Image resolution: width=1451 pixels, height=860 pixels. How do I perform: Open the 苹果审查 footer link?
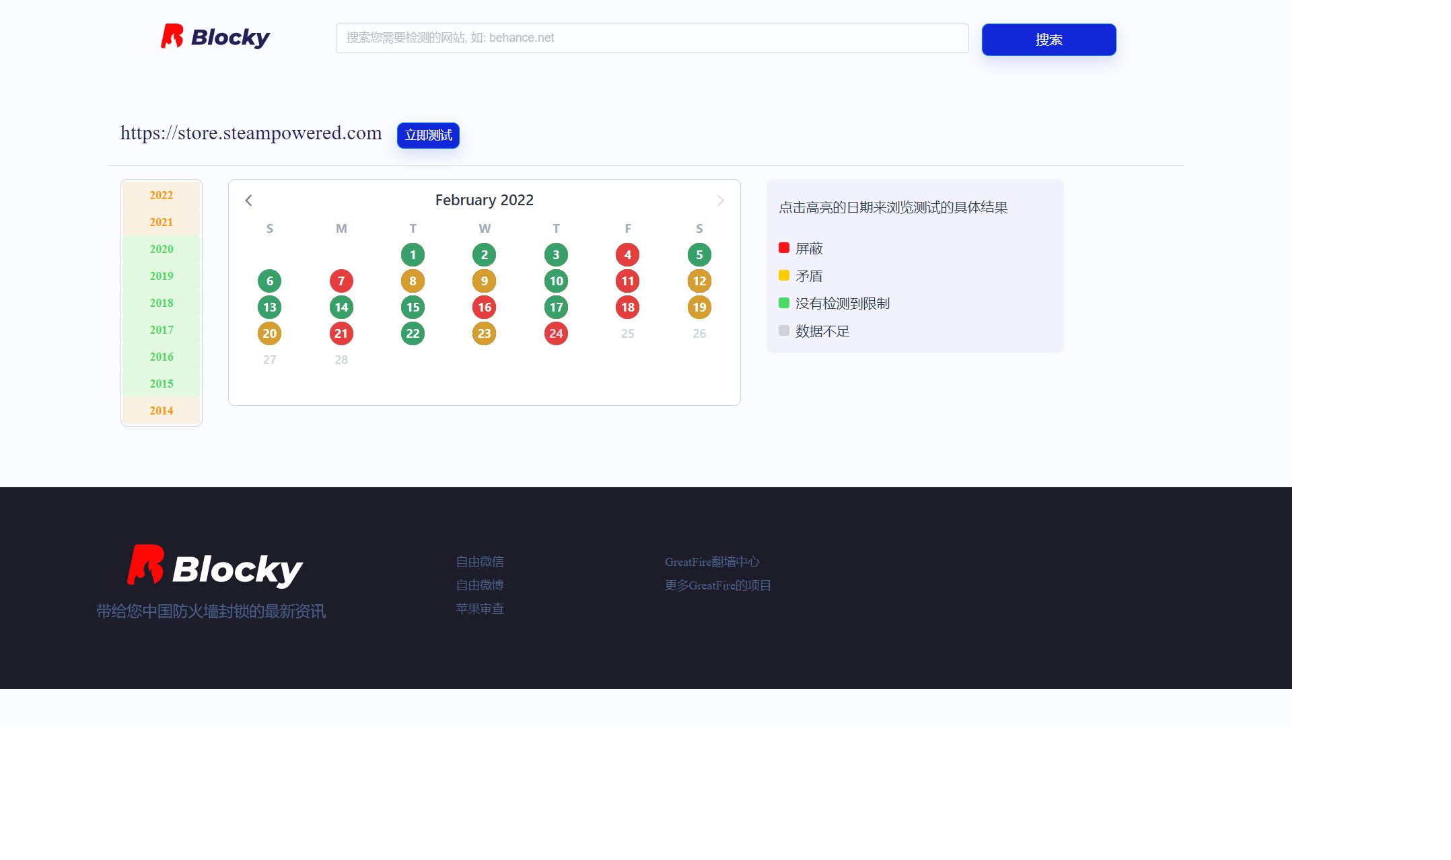pyautogui.click(x=480, y=609)
